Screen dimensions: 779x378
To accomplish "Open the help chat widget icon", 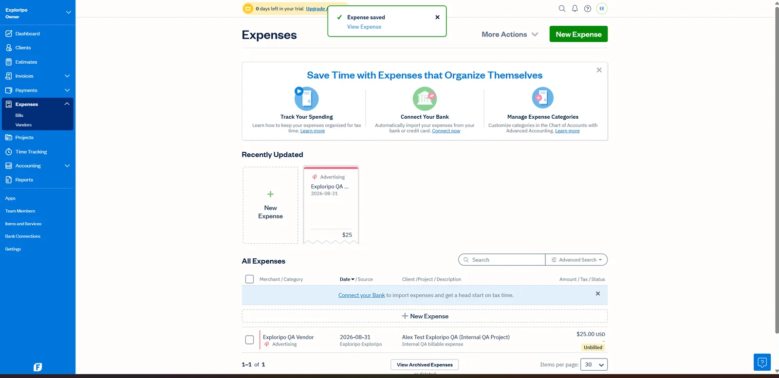I will [762, 362].
